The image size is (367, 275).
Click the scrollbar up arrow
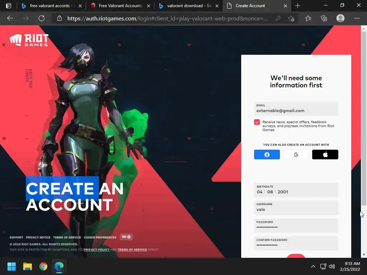pyautogui.click(x=363, y=29)
